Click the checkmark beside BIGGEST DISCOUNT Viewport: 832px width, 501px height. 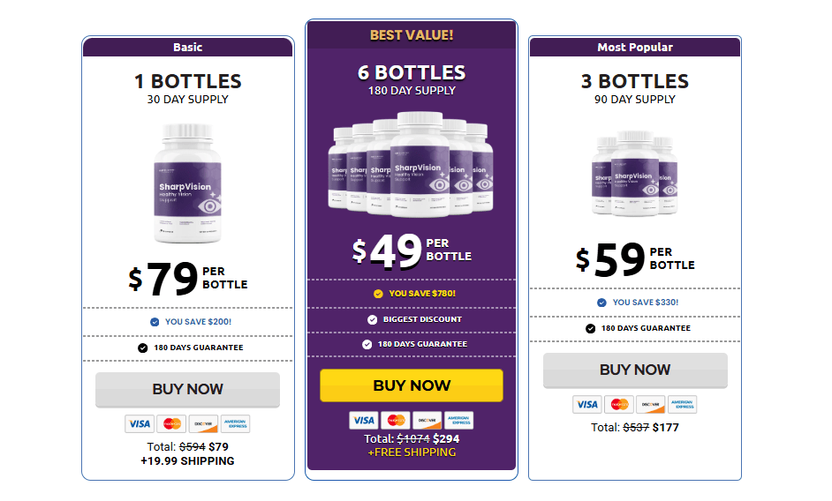[373, 319]
